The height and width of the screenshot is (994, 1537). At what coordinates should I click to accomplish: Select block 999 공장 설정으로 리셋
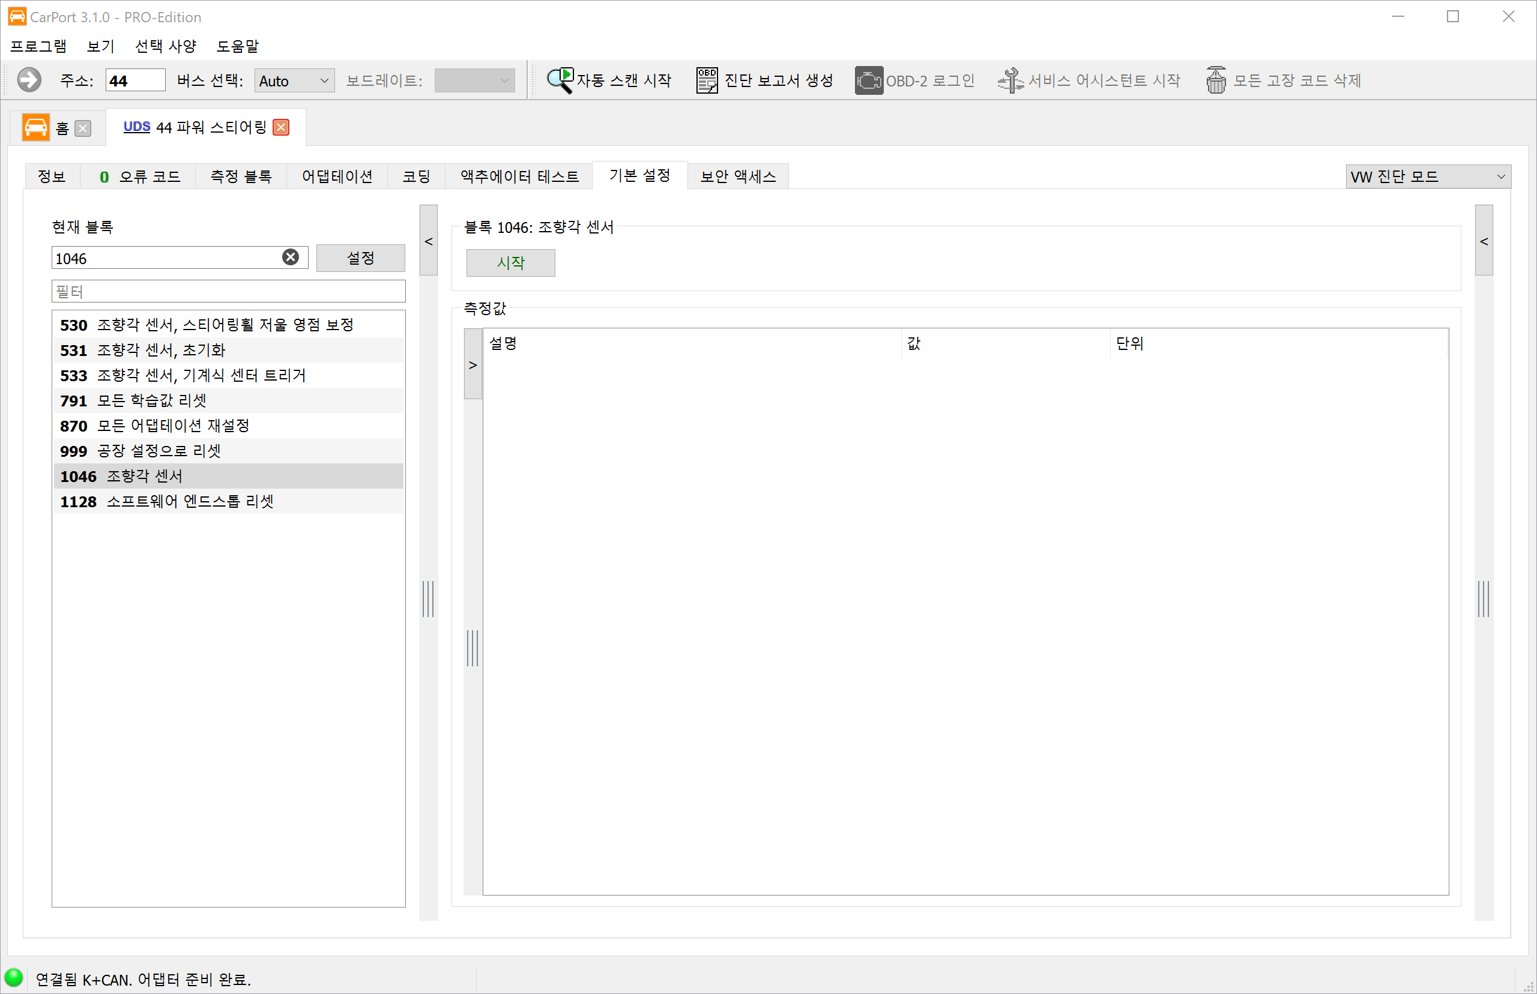click(229, 451)
